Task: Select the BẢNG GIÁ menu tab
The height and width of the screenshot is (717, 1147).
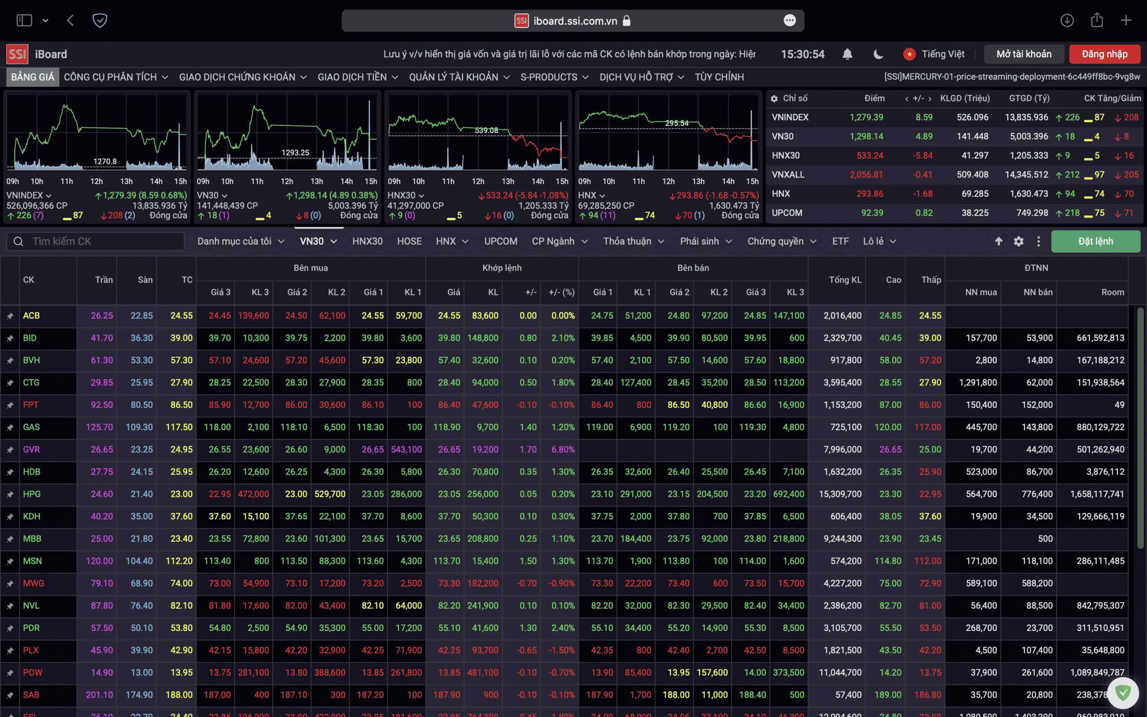Action: [x=33, y=77]
